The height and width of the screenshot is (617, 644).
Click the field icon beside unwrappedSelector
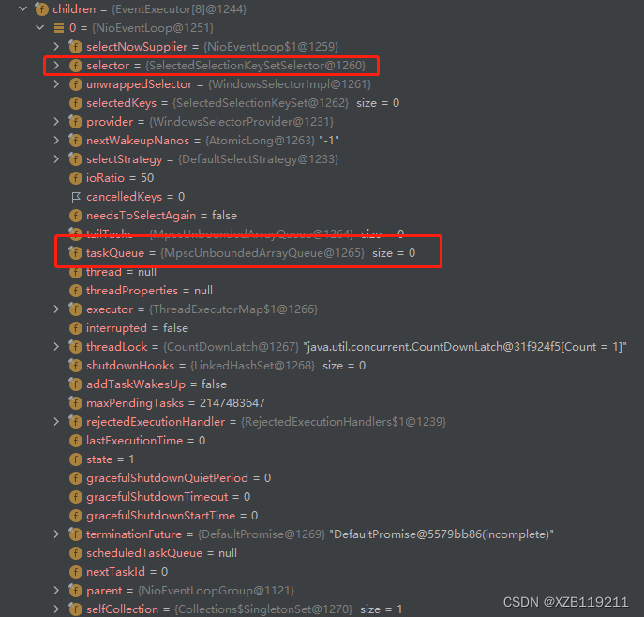76,84
